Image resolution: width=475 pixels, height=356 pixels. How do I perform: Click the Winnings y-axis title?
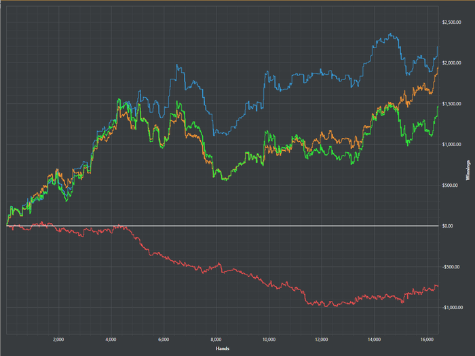tap(468, 171)
